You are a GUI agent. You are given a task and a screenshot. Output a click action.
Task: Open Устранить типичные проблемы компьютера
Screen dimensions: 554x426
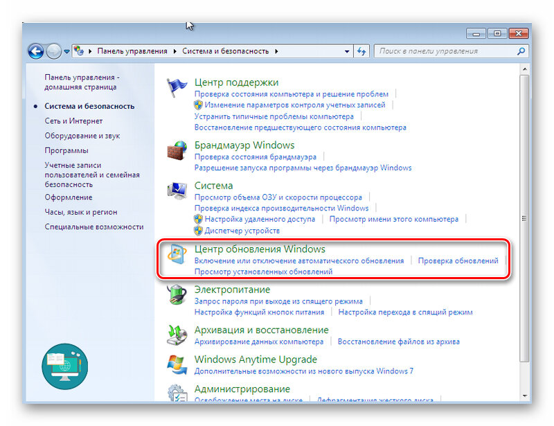coord(274,116)
